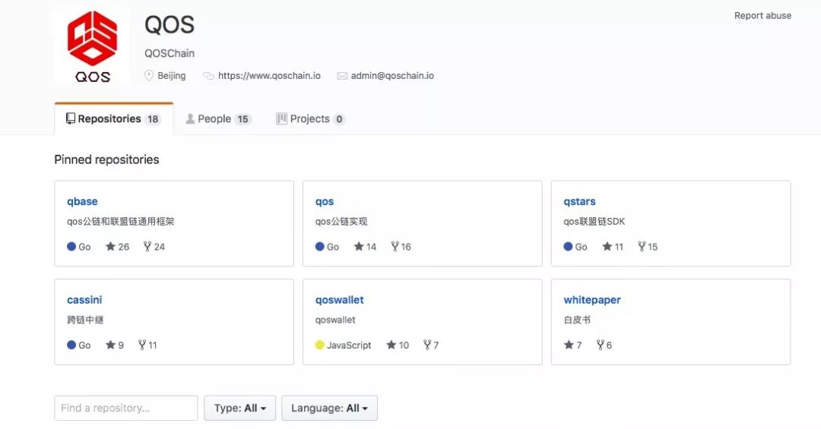The image size is (821, 429).
Task: Click the admin@qoschain.io email link
Action: (392, 75)
